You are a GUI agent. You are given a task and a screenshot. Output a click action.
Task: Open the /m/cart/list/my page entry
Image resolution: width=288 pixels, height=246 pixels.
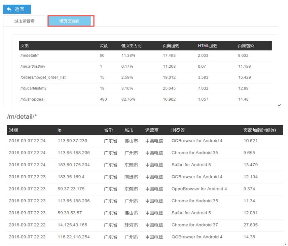click(x=33, y=66)
